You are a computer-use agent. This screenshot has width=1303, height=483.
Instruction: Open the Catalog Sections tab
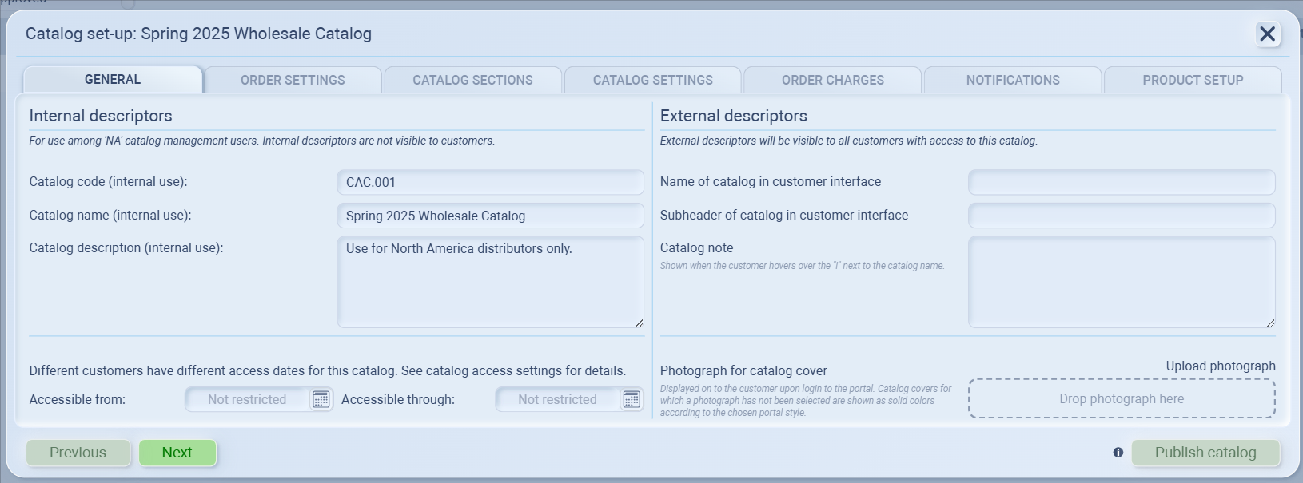pyautogui.click(x=472, y=80)
